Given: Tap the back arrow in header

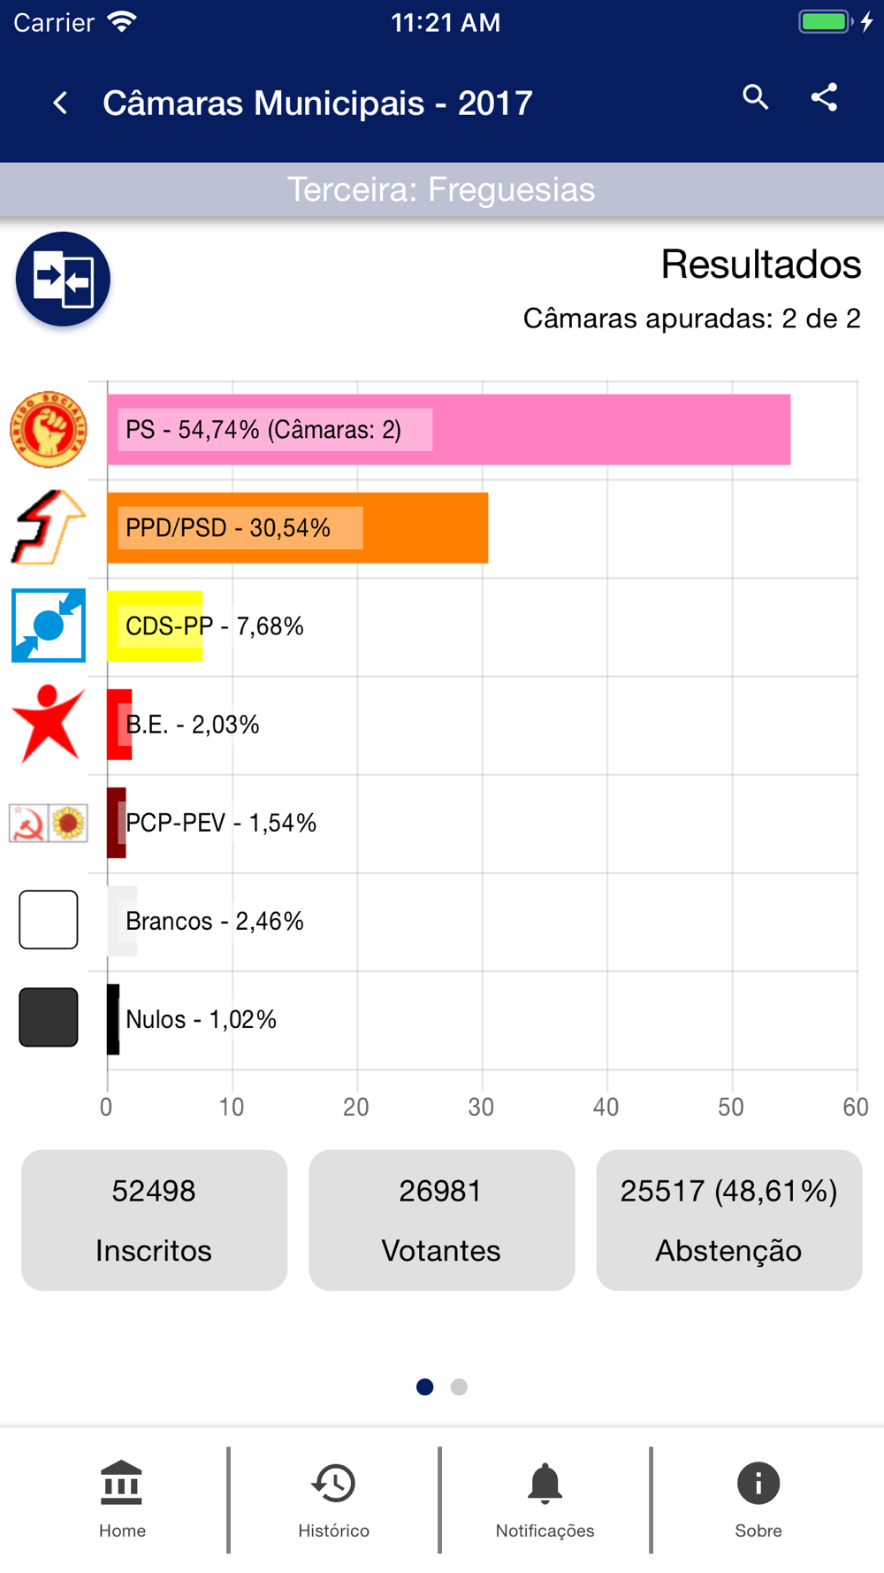Looking at the screenshot, I should 60,103.
